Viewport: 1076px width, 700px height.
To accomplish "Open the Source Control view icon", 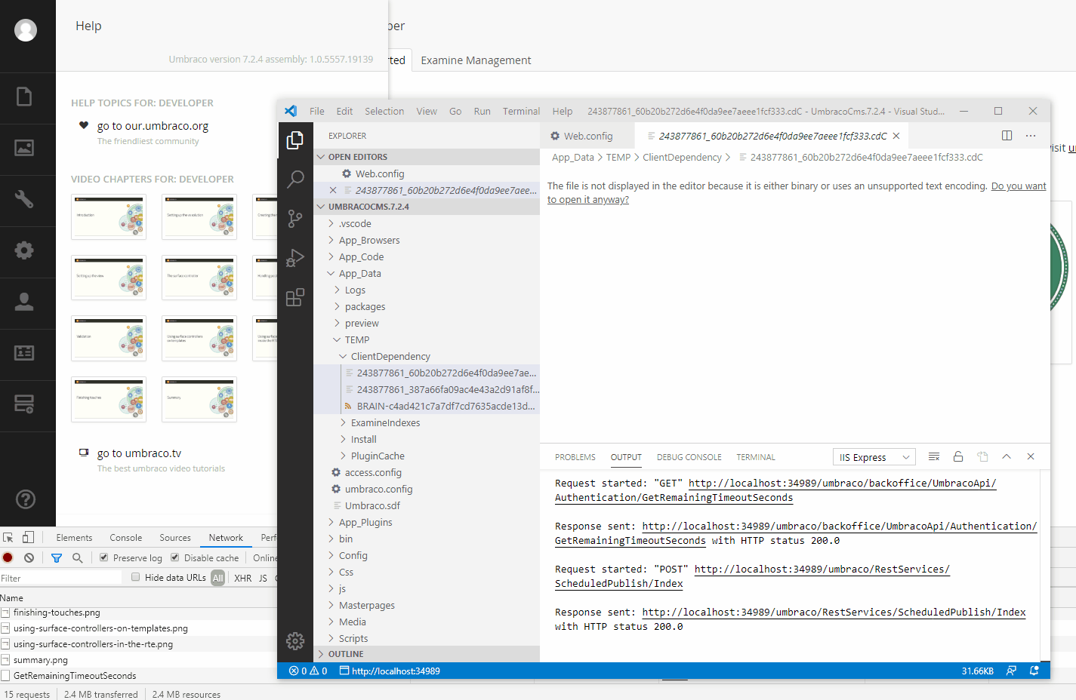I will 295,219.
